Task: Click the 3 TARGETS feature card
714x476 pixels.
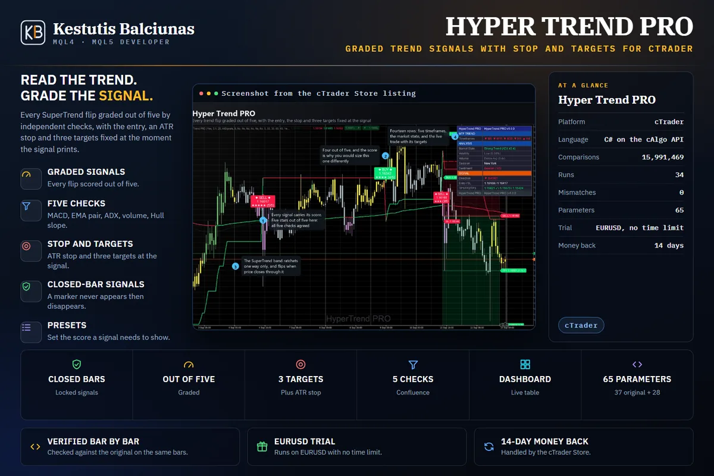Action: pyautogui.click(x=300, y=385)
